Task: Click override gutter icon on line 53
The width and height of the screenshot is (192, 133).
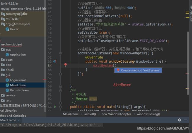Action: click(55, 61)
